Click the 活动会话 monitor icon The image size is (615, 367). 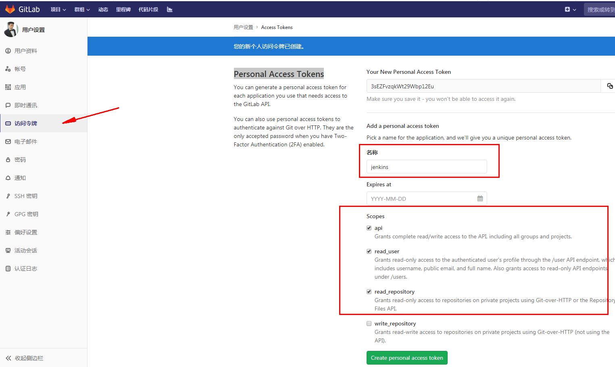coord(8,250)
